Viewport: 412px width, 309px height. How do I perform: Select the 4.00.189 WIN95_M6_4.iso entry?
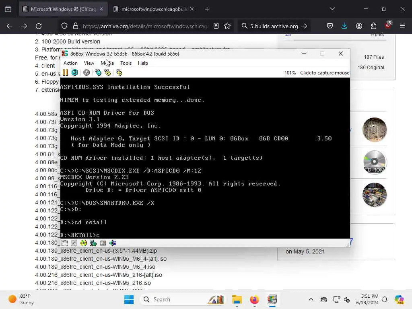pyautogui.click(x=95, y=267)
